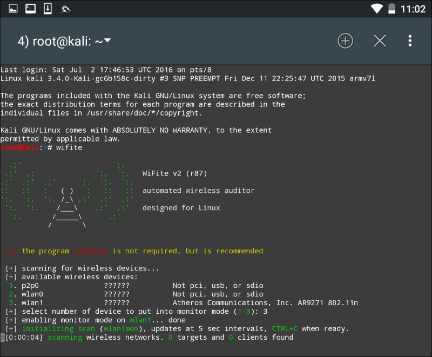Click 'automated wireless auditor' text

tap(198, 191)
